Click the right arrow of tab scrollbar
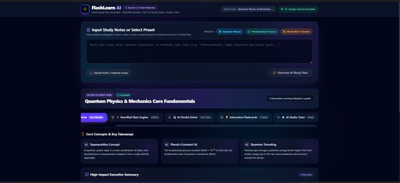The width and height of the screenshot is (400, 183). coord(317,125)
